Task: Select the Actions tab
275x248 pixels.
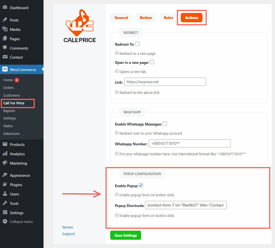Action: click(192, 18)
